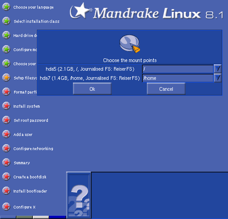
Task: Click the red star beside Install bootloader
Action: coord(6,191)
